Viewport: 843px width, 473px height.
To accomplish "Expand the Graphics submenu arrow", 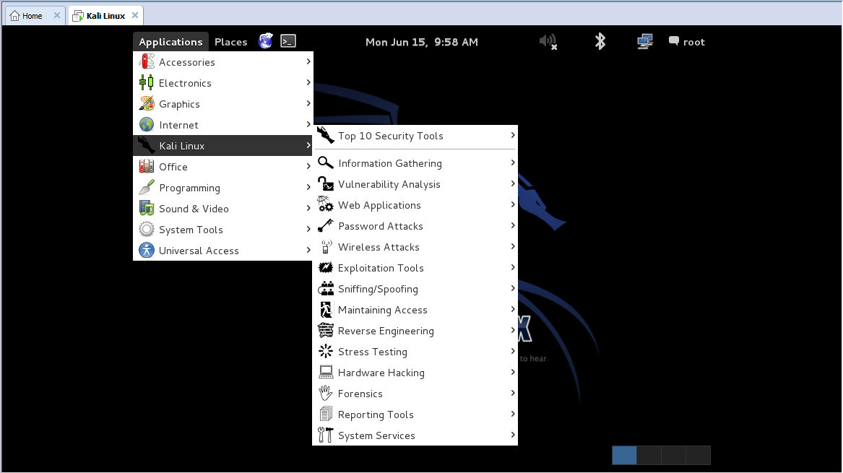I will (308, 104).
